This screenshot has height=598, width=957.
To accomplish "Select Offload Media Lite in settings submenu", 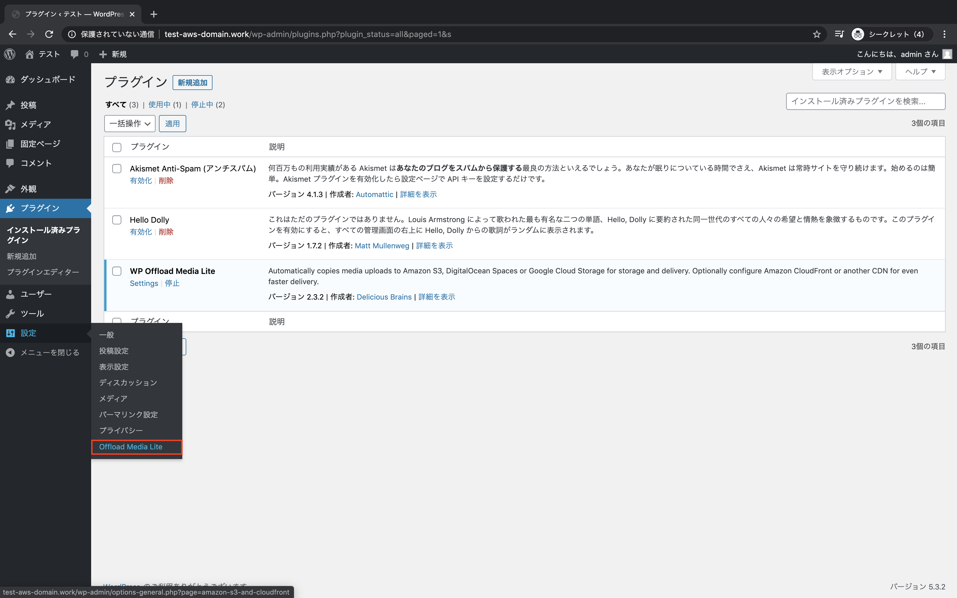I will tap(131, 447).
